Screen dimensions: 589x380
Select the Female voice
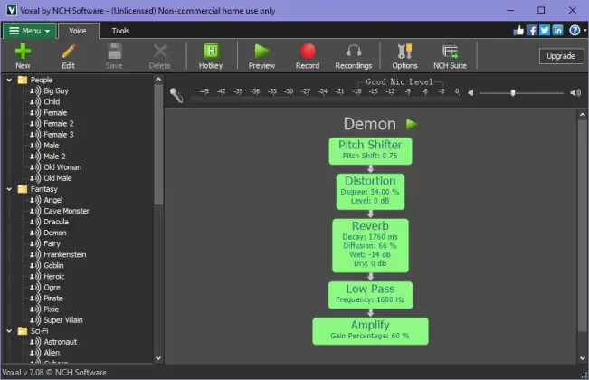coord(55,113)
